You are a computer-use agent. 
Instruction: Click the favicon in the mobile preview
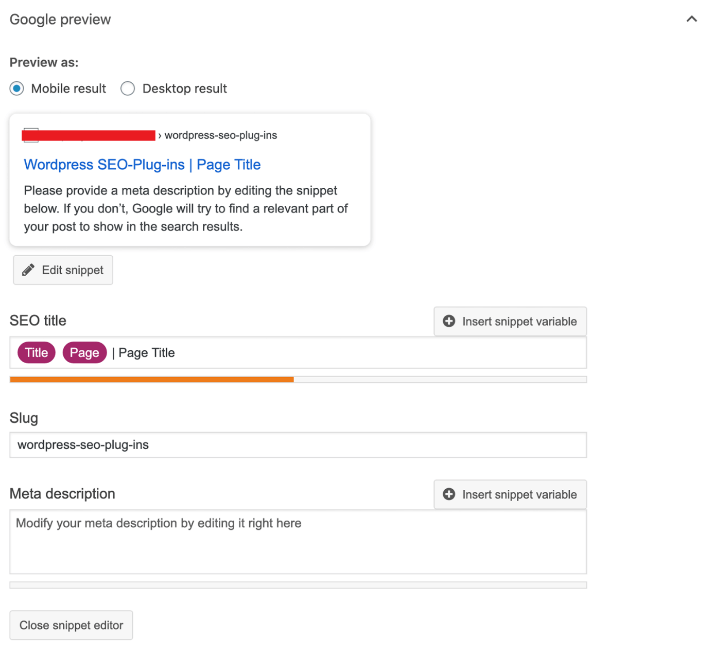point(31,135)
